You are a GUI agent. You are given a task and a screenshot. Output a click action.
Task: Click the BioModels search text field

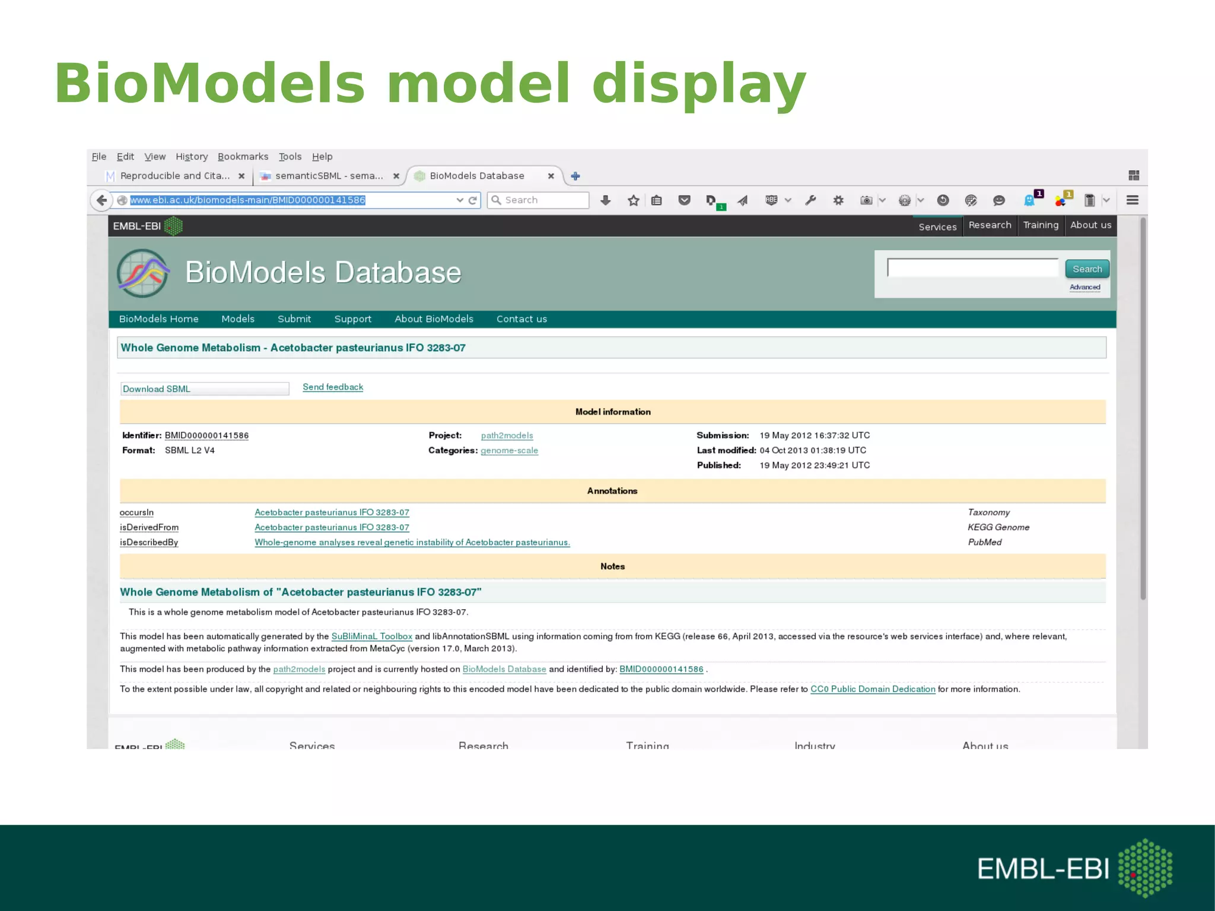(x=972, y=268)
